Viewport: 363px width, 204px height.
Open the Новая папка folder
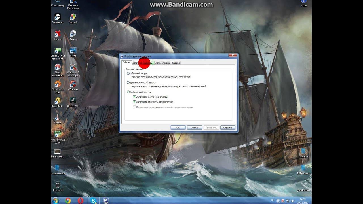(x=58, y=169)
